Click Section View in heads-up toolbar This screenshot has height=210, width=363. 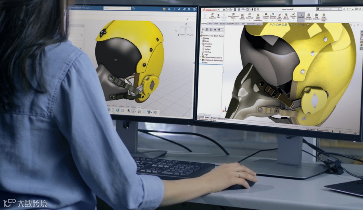point(279,24)
